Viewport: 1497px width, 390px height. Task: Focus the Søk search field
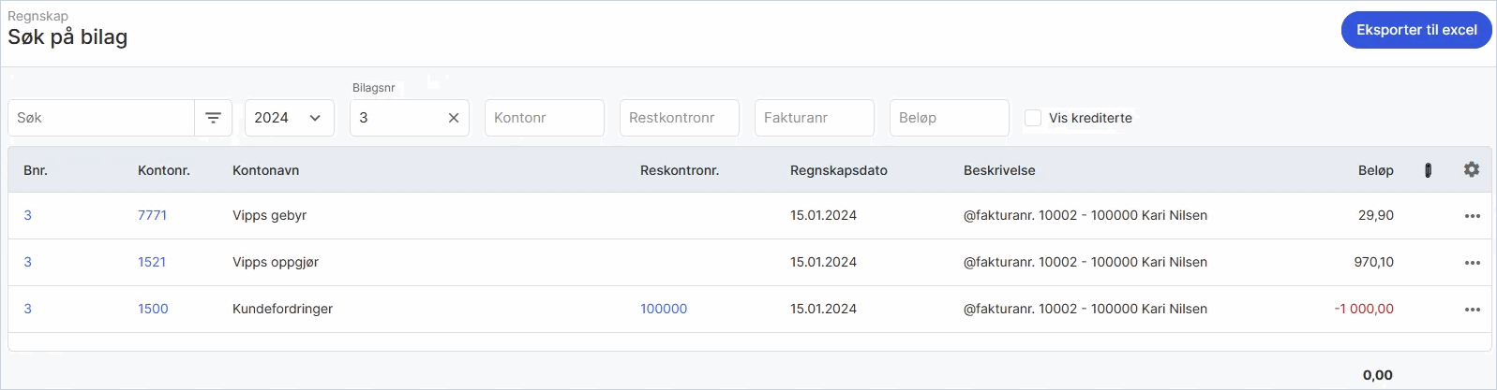click(x=101, y=118)
